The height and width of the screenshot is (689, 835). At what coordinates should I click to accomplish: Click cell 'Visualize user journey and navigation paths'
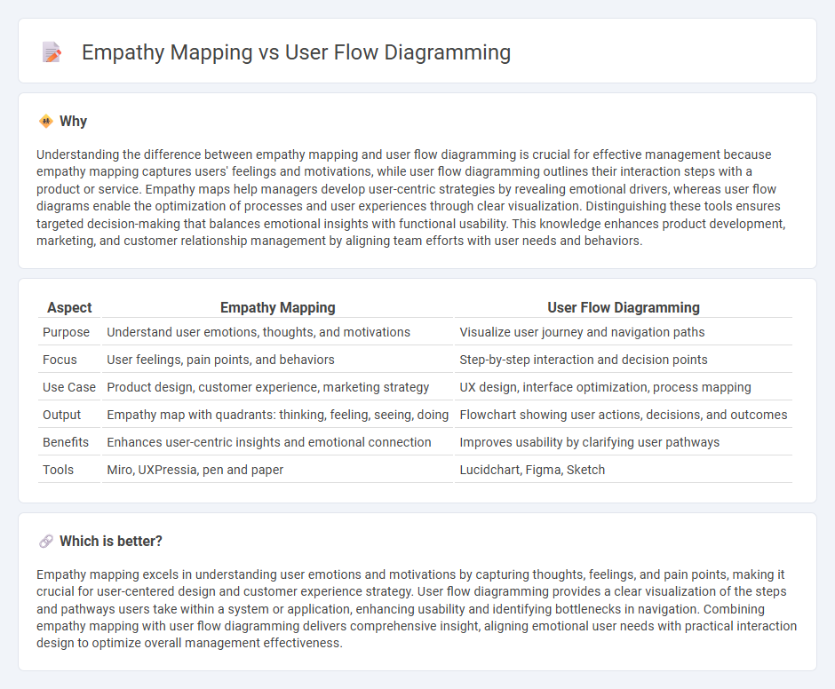coord(624,332)
